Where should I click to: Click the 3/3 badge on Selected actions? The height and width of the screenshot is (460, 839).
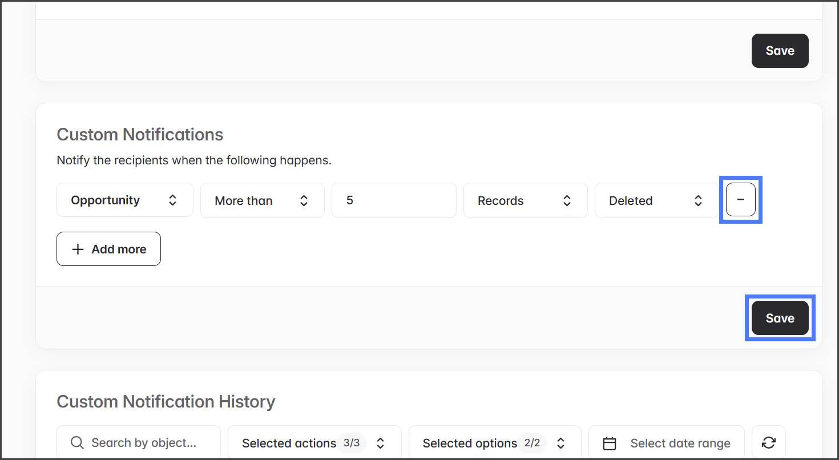point(352,443)
